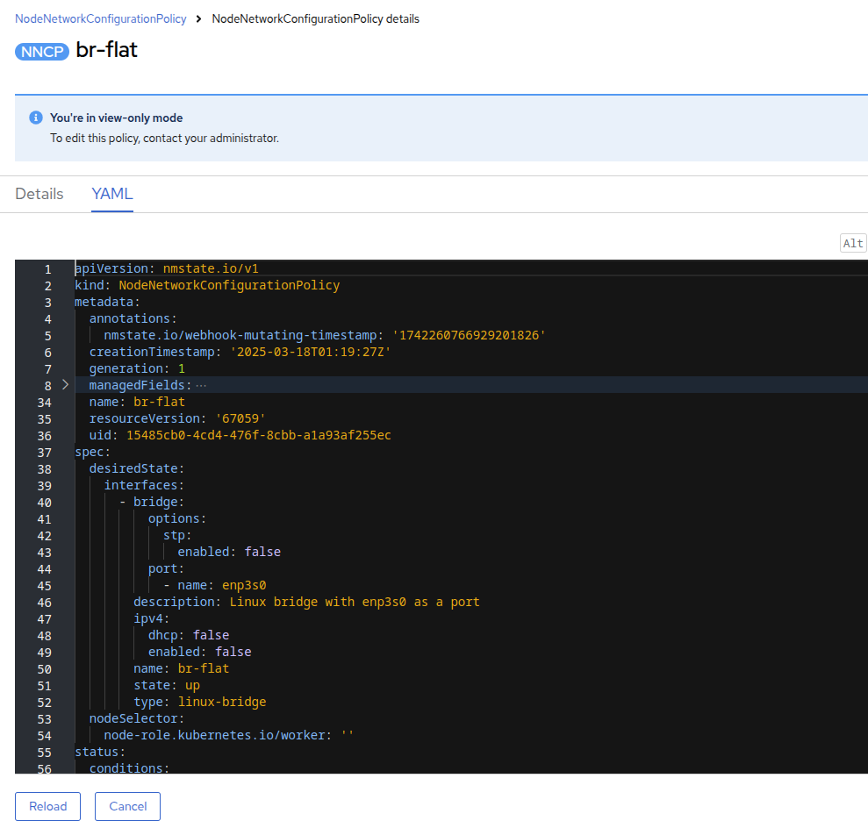Click the ellipsis after managedFields
Screen dimensions: 868x828
[x=201, y=386]
